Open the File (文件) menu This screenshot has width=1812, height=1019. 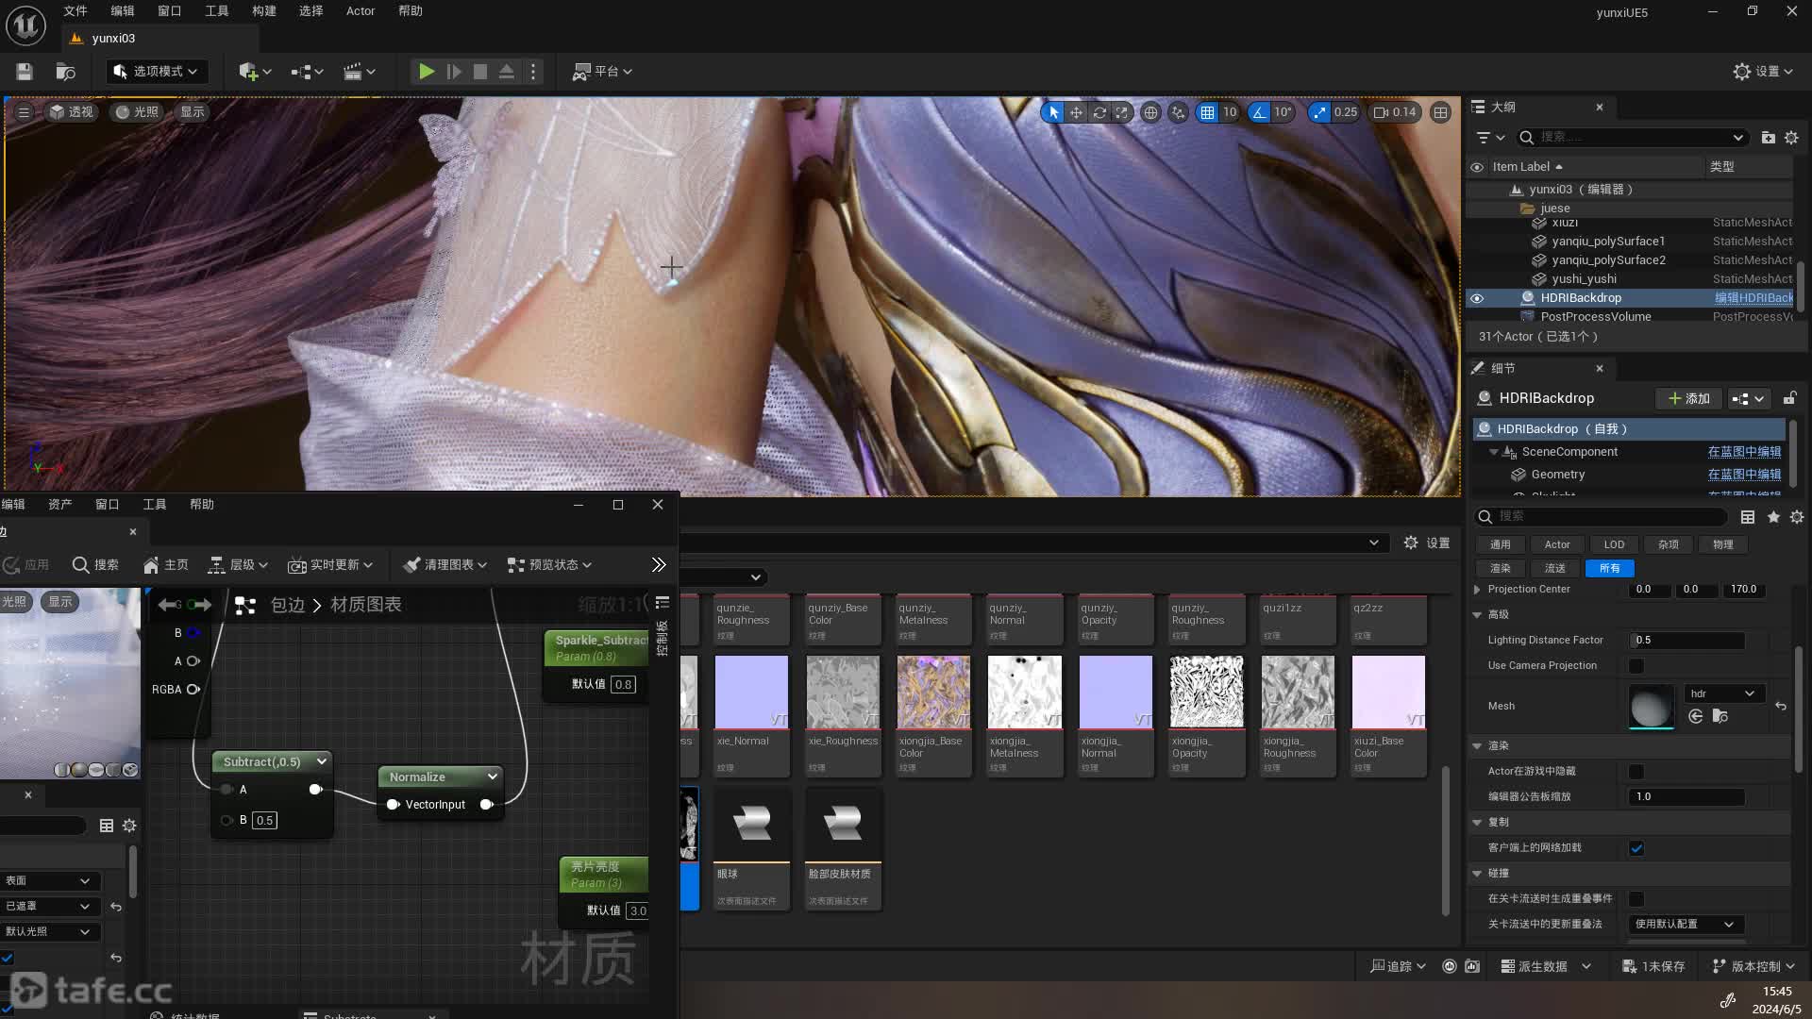coord(75,11)
